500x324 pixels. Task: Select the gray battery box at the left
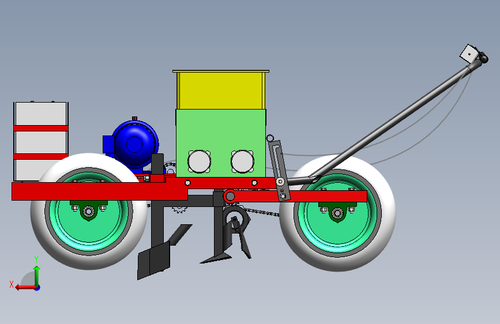pyautogui.click(x=41, y=142)
